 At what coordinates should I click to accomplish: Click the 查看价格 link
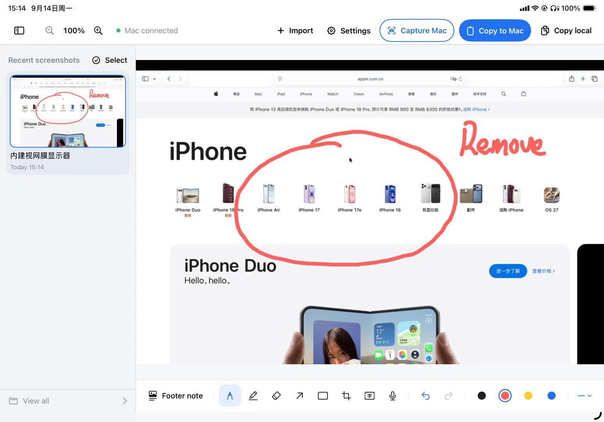pos(543,271)
